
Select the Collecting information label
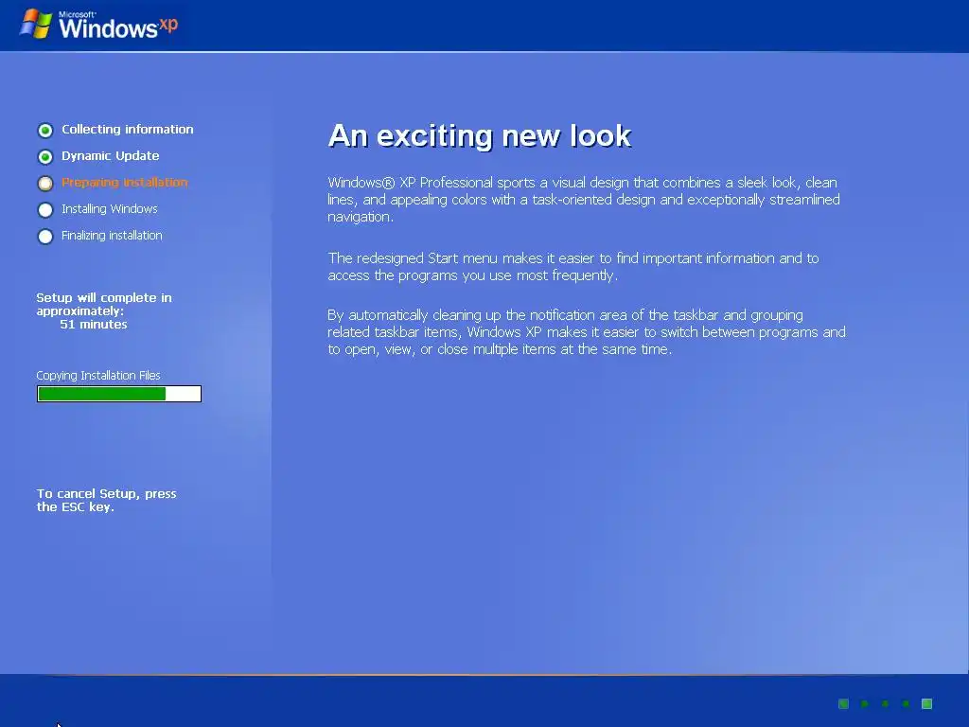coord(128,129)
